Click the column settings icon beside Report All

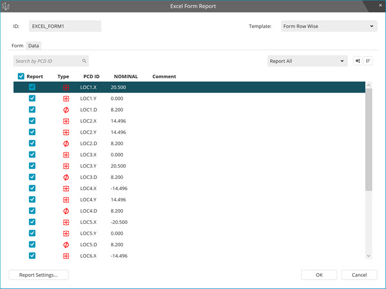pyautogui.click(x=357, y=61)
